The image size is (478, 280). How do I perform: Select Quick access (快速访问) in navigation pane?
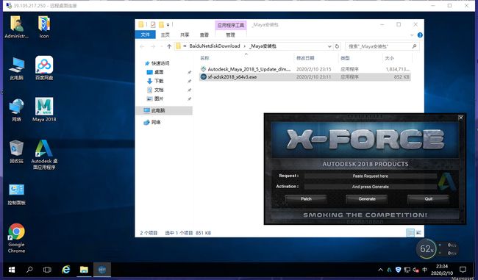157,63
